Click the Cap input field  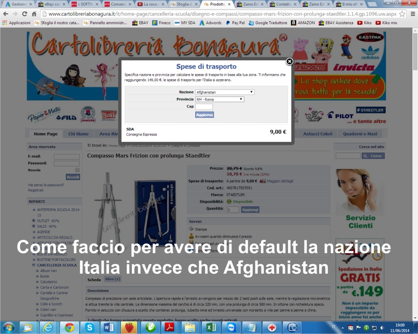click(x=204, y=107)
